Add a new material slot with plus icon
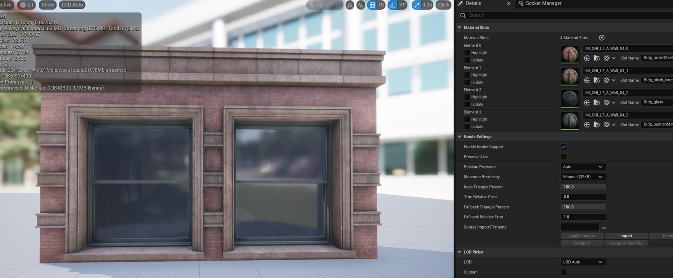673x278 pixels. 601,38
